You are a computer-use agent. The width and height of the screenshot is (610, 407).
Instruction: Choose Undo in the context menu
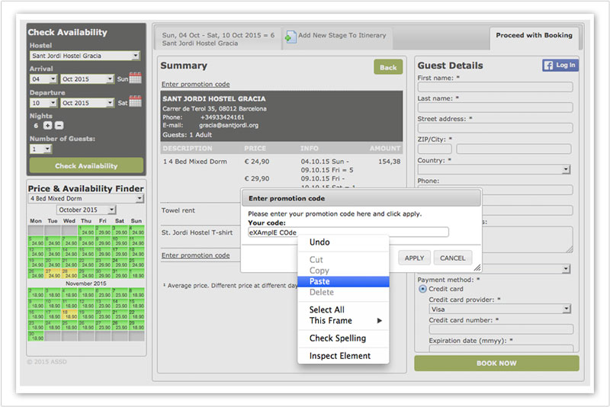343,242
